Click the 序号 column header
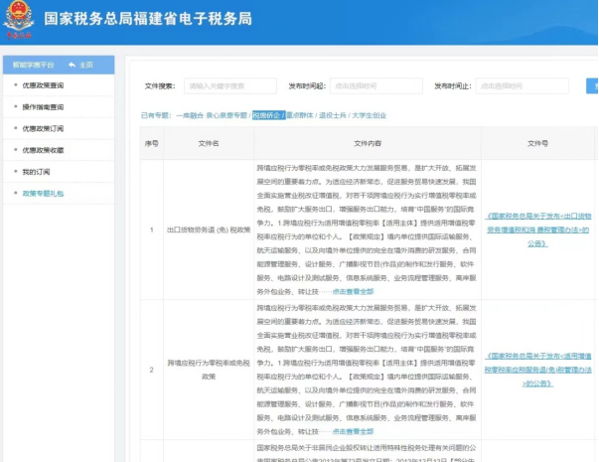 tap(152, 144)
